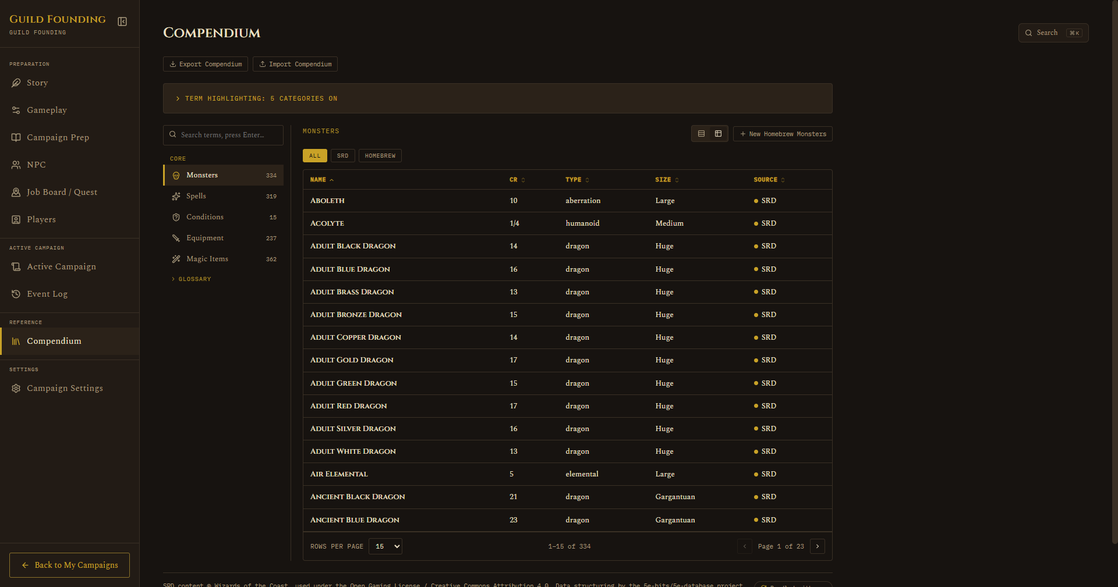Sort table by Name column

[x=322, y=180]
